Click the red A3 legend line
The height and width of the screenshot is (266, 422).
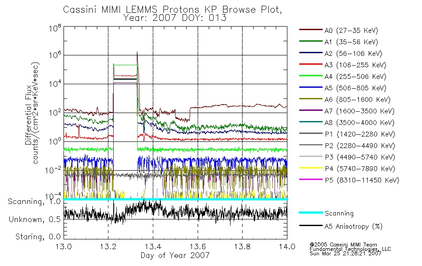click(x=311, y=64)
